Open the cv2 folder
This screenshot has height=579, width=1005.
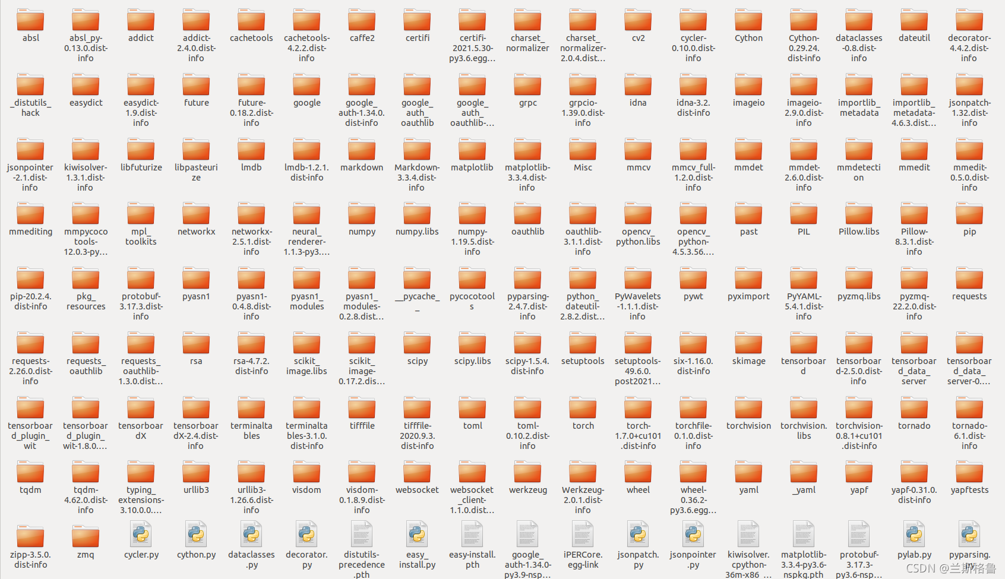[638, 20]
